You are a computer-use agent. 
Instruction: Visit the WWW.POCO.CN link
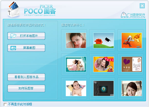coord(133,17)
